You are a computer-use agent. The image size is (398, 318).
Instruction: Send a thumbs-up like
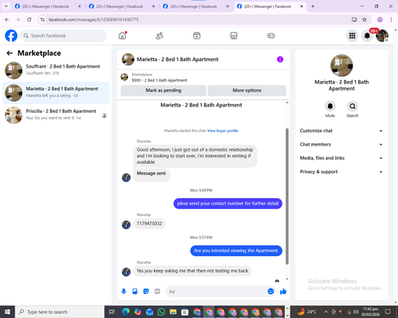(283, 292)
